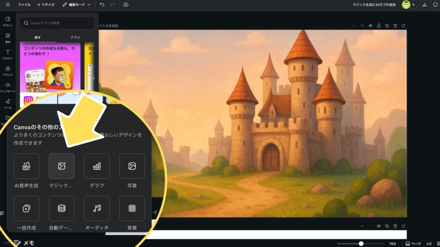Screen dimensions: 440x247
Task: Toggle visibility of page 2
Action: (379, 226)
